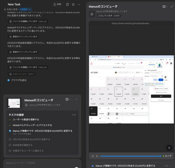Select pending step 作業完了をユーザーに報告する
This screenshot has width=175, height=168.
click(x=28, y=151)
